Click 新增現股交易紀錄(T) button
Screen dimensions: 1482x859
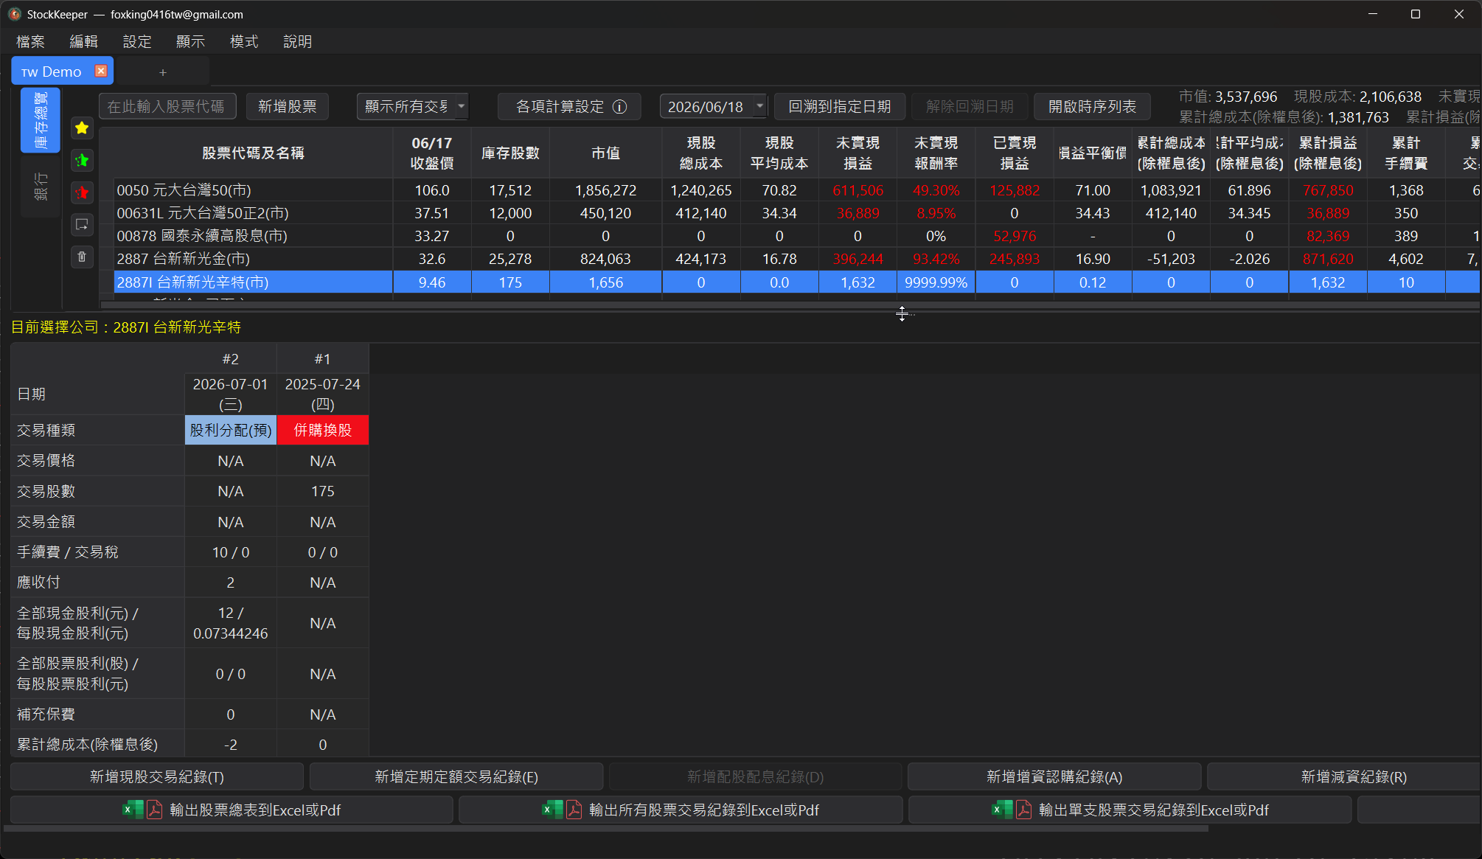tap(157, 776)
